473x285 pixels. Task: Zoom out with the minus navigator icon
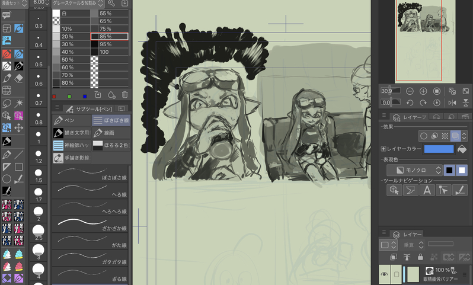(410, 91)
